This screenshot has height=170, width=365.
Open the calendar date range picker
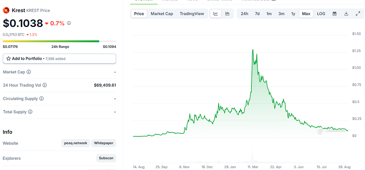(x=334, y=14)
